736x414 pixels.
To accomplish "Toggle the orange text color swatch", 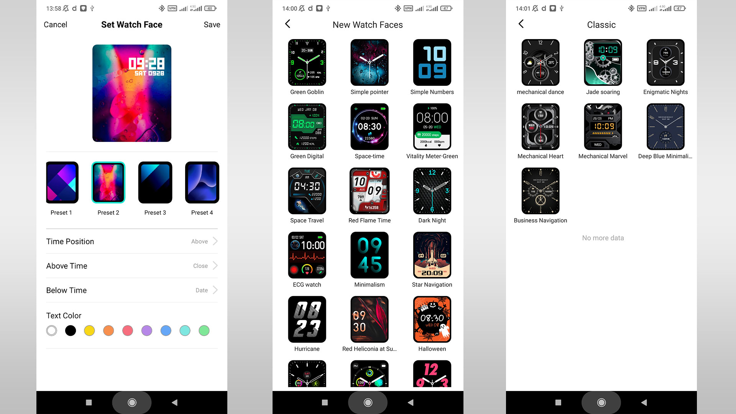I will tap(108, 330).
